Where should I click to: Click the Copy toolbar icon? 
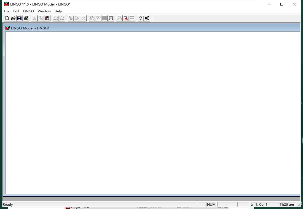tap(41, 18)
